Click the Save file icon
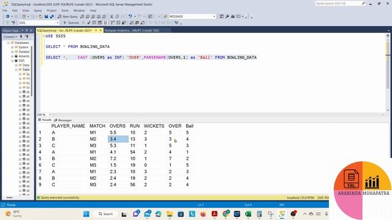 click(47, 16)
